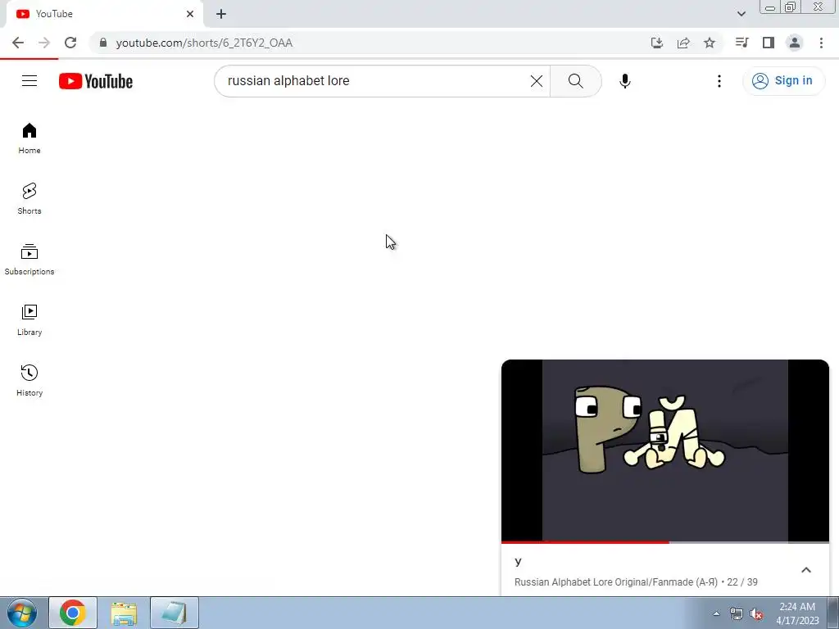Show hidden tray icons arrow
The image size is (839, 629).
716,613
